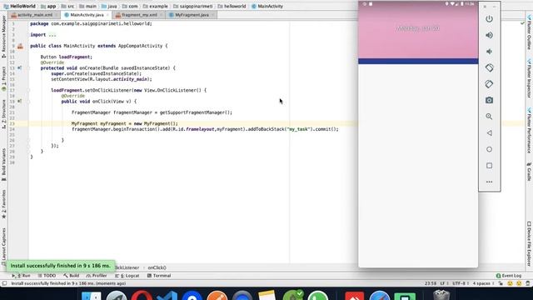533x300 pixels.
Task: Collapse onCreate method fold marker
Action: (x=28, y=68)
